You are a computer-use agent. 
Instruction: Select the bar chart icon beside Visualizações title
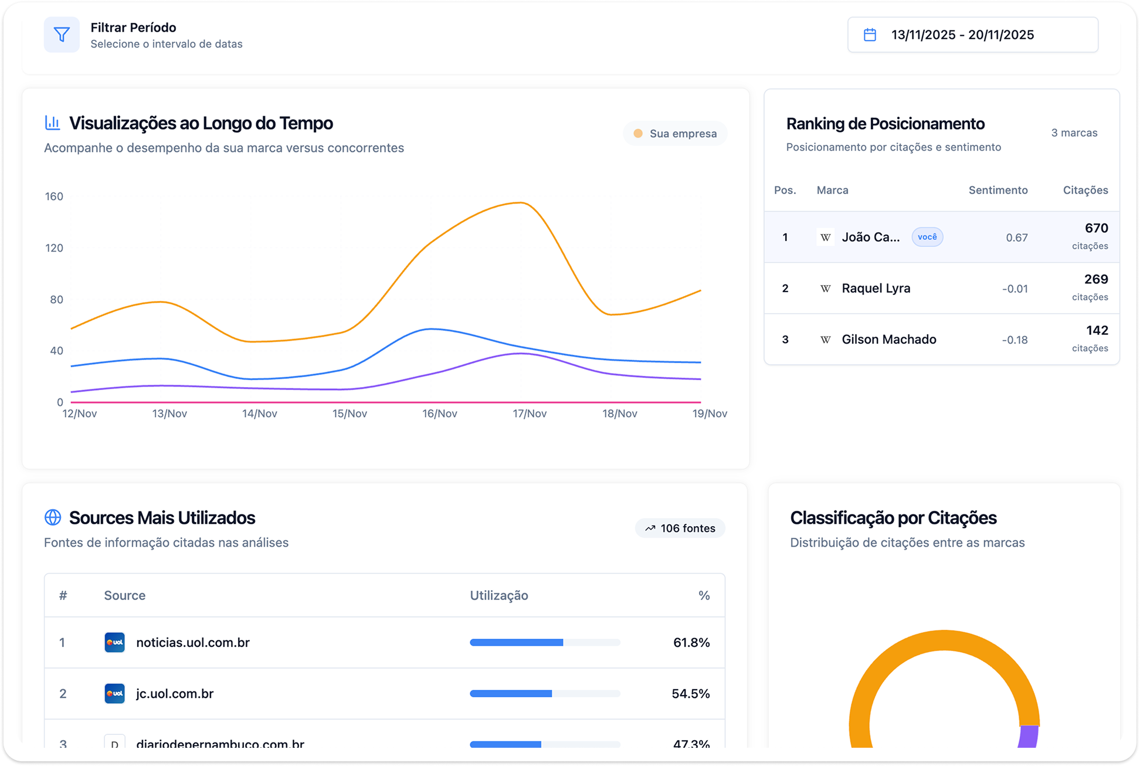[52, 123]
